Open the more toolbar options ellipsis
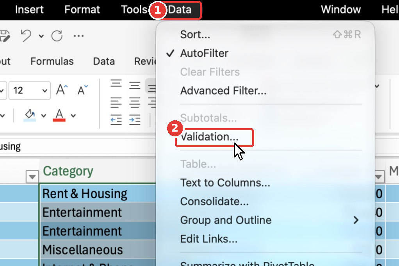Viewport: 399px width, 266px height. 78,36
